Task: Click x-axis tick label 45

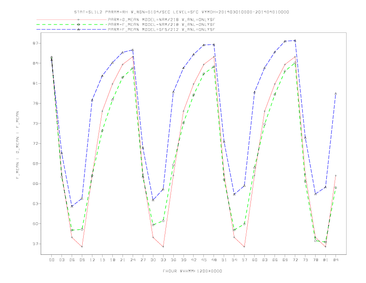Action: 204,260
